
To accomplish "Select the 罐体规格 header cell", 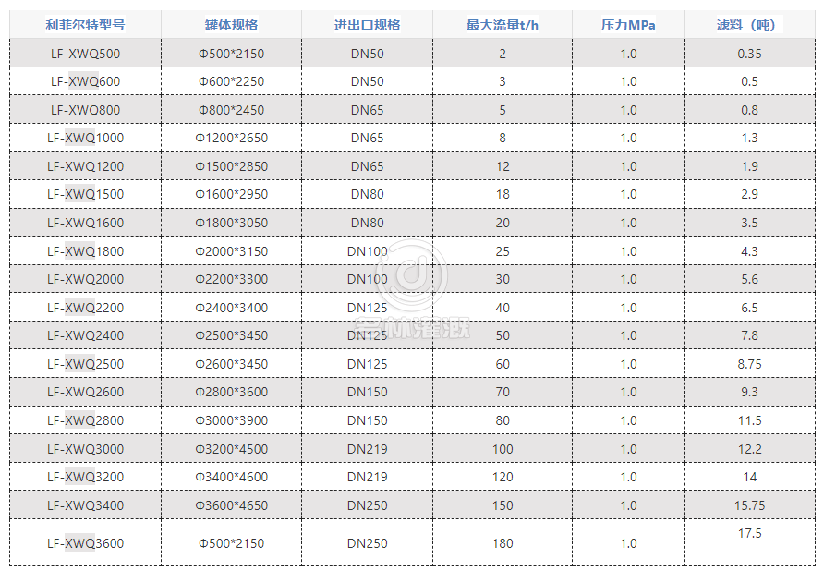I will 231,25.
